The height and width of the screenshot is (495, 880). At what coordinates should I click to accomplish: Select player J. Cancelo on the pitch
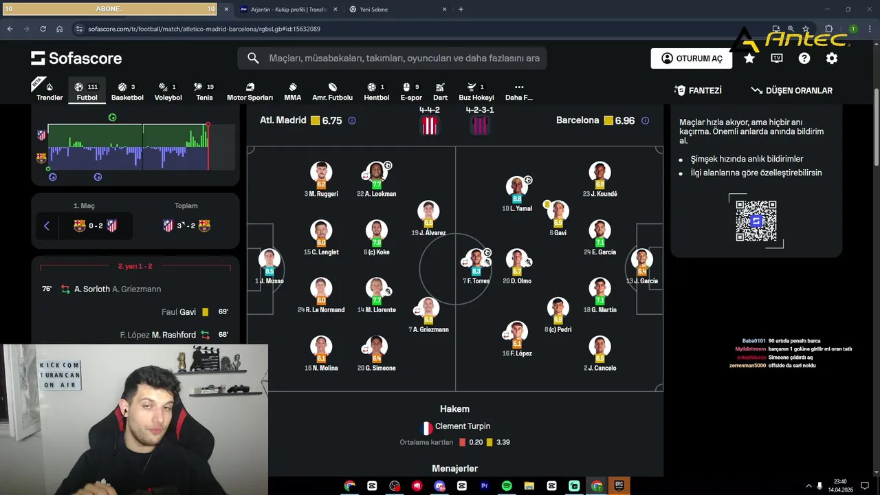pyautogui.click(x=599, y=354)
